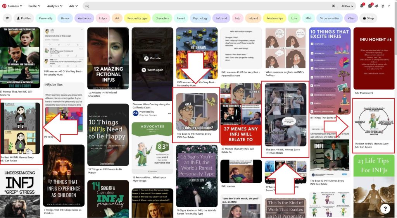Expand the Create dropdown menu

click(35, 6)
